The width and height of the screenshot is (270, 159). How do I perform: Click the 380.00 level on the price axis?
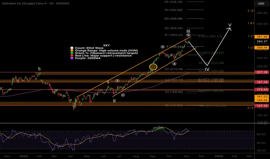262,13
